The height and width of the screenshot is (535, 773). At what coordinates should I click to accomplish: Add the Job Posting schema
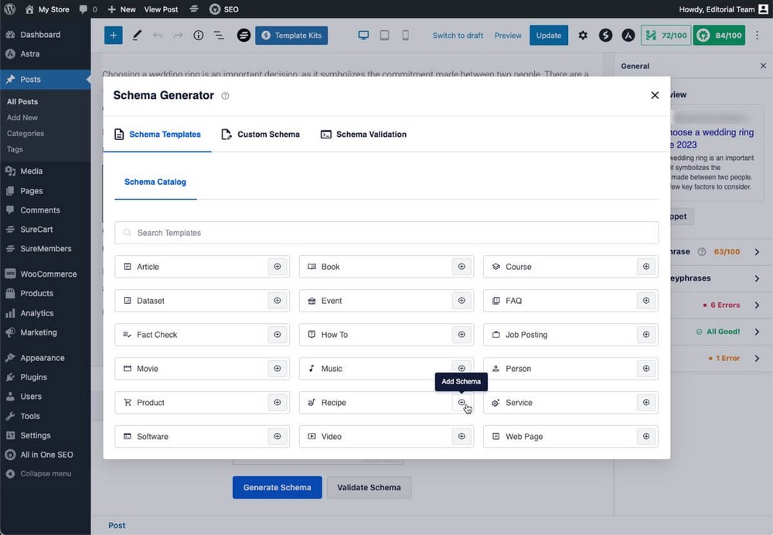point(645,335)
